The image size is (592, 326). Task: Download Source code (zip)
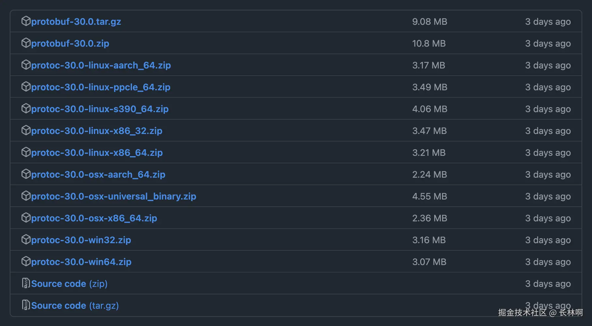(x=69, y=284)
